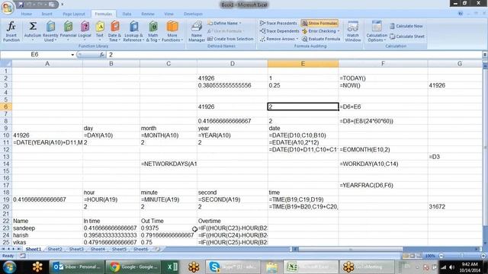Select row 14 header
The height and width of the screenshot is (274, 488).
(x=6, y=164)
